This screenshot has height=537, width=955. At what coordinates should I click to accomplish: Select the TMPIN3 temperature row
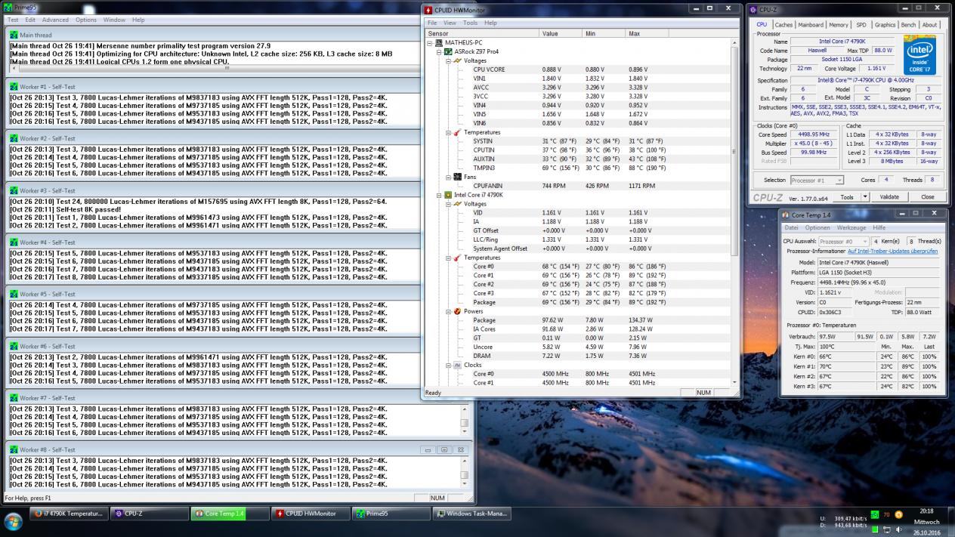pyautogui.click(x=579, y=168)
